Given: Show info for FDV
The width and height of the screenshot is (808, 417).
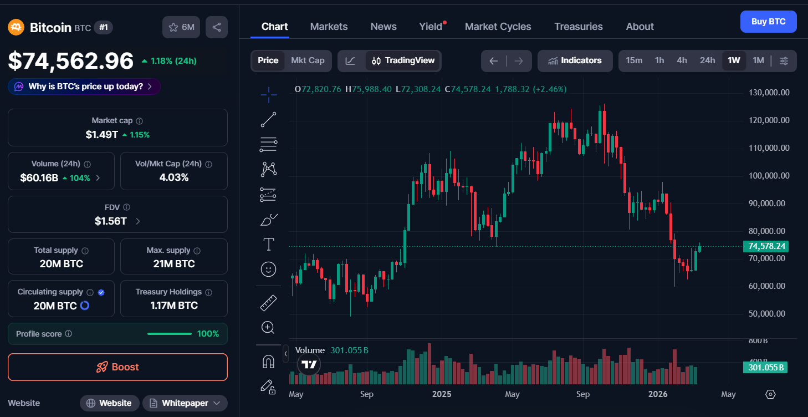Looking at the screenshot, I should coord(126,207).
